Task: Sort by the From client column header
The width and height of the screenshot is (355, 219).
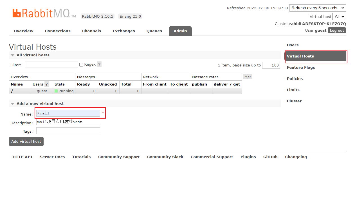Action: pyautogui.click(x=155, y=84)
